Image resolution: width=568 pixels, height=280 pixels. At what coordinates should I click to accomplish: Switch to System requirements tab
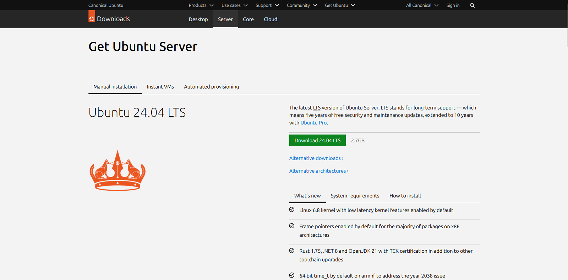pos(355,196)
